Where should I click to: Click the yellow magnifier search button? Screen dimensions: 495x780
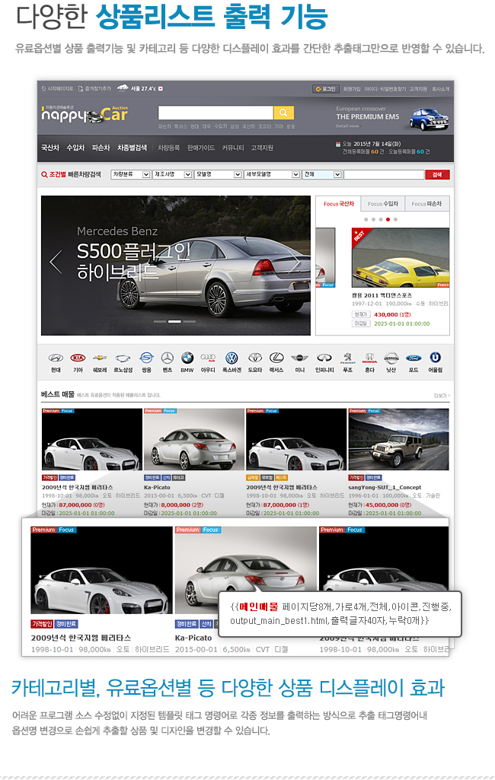click(x=283, y=113)
